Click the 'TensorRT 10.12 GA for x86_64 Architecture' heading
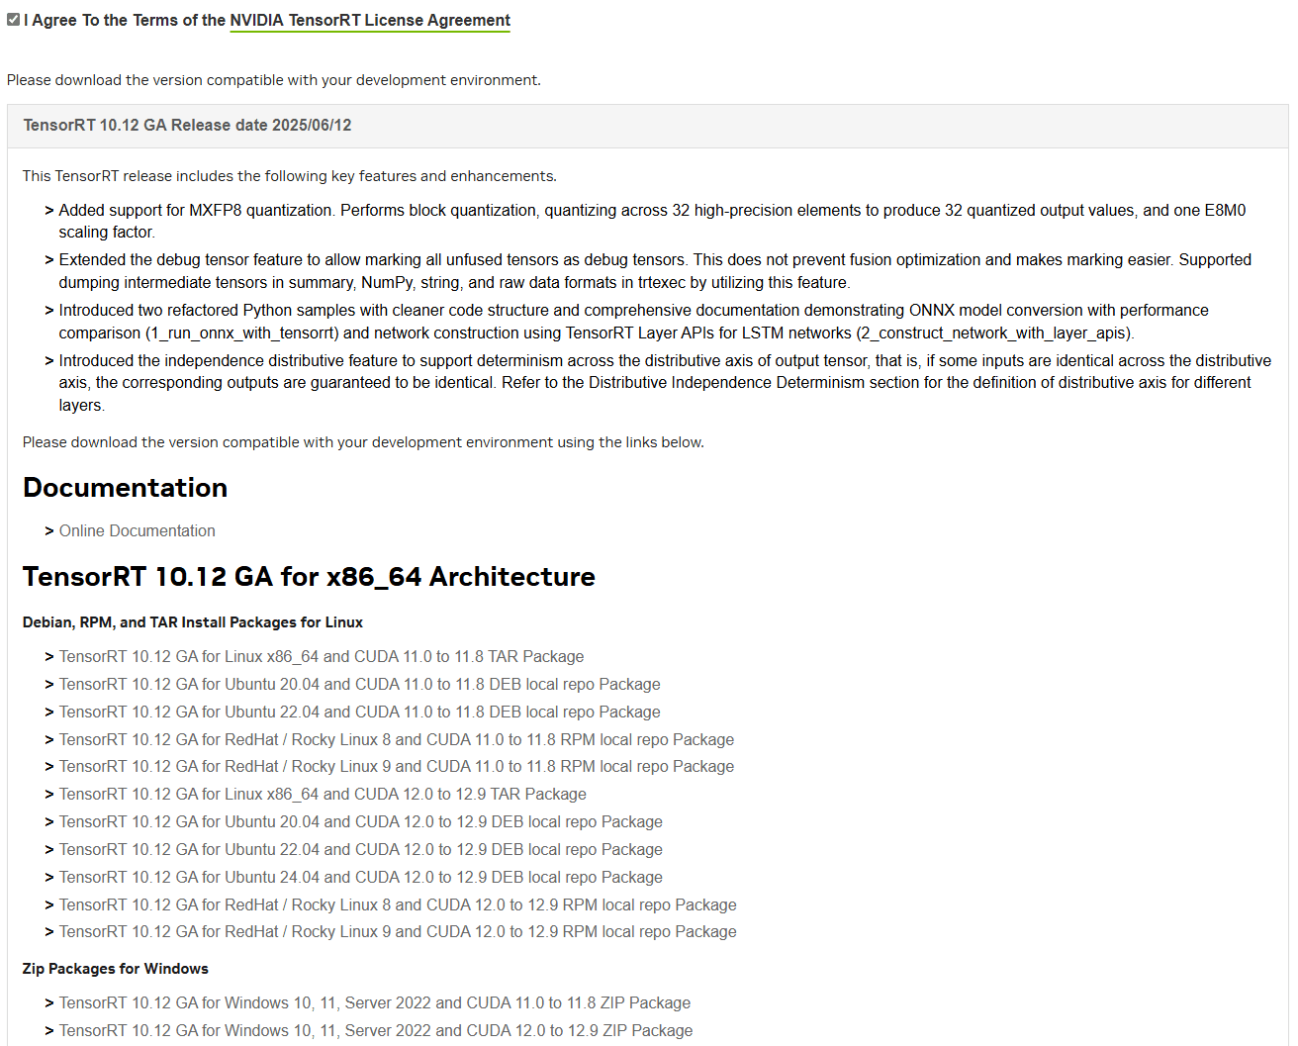The height and width of the screenshot is (1046, 1298). click(x=309, y=577)
